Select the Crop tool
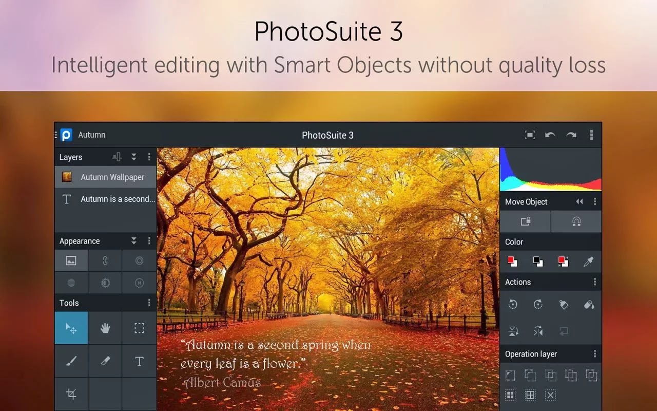This screenshot has height=411, width=657. coord(71,394)
